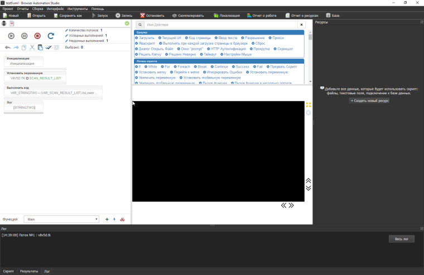Click the green plus add function icon

(107, 219)
